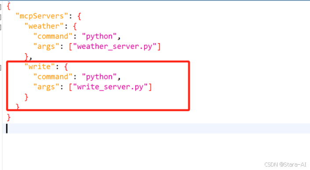310x170 pixels.
Task: Click the "weather" key in the JSON
Action: pyautogui.click(x=44, y=26)
